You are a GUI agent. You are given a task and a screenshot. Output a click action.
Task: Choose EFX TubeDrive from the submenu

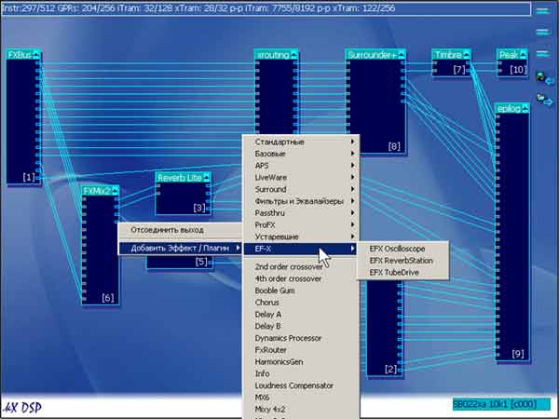point(402,272)
